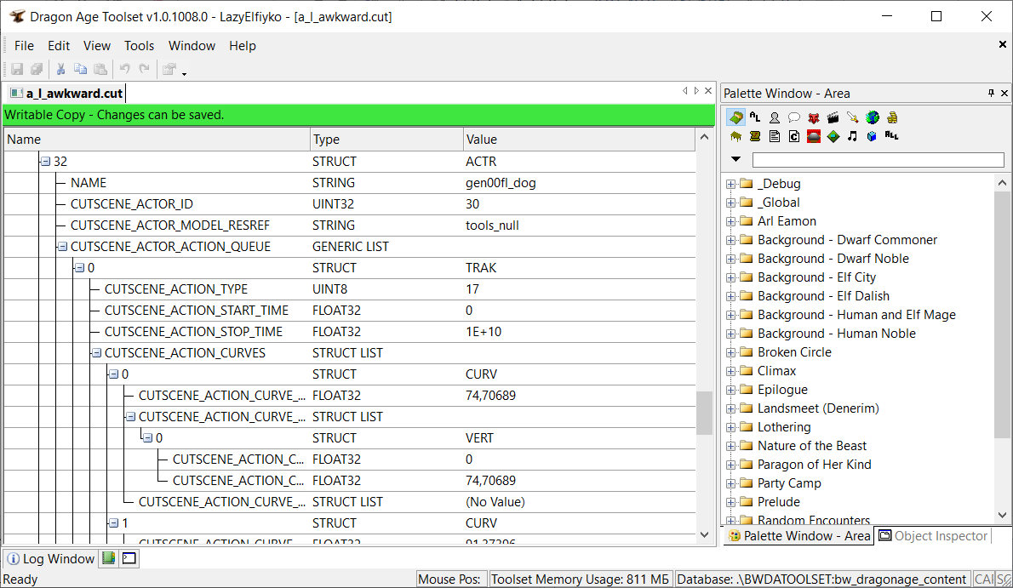This screenshot has height=588, width=1013.
Task: Select the blue cube palette icon
Action: pos(873,136)
